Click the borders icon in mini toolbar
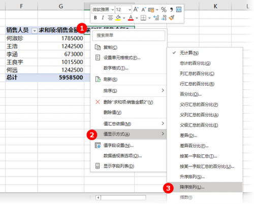 coord(143,18)
